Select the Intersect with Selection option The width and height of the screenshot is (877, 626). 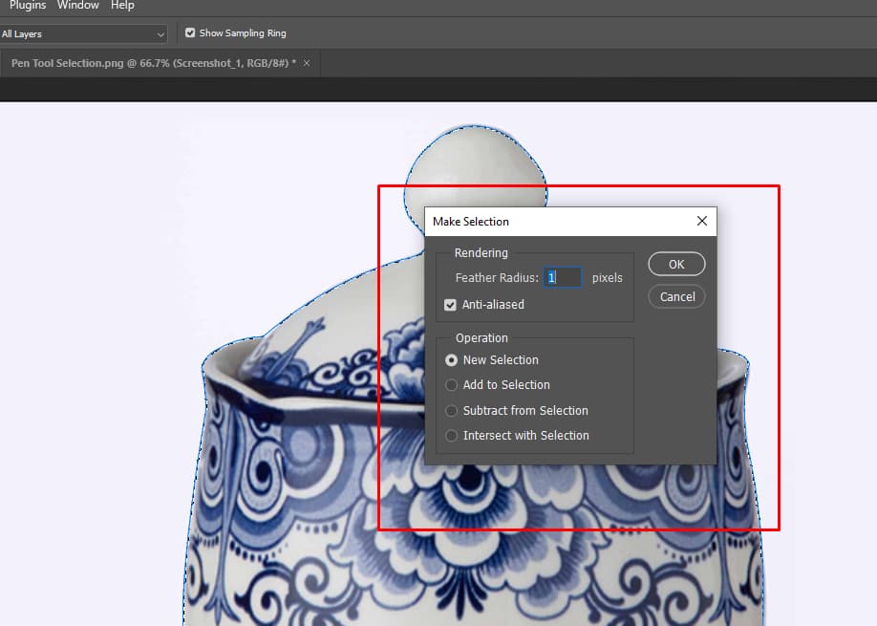click(x=451, y=435)
